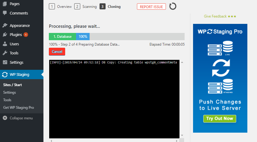Click the step 1 number box
257x142 pixels.
tap(52, 7)
